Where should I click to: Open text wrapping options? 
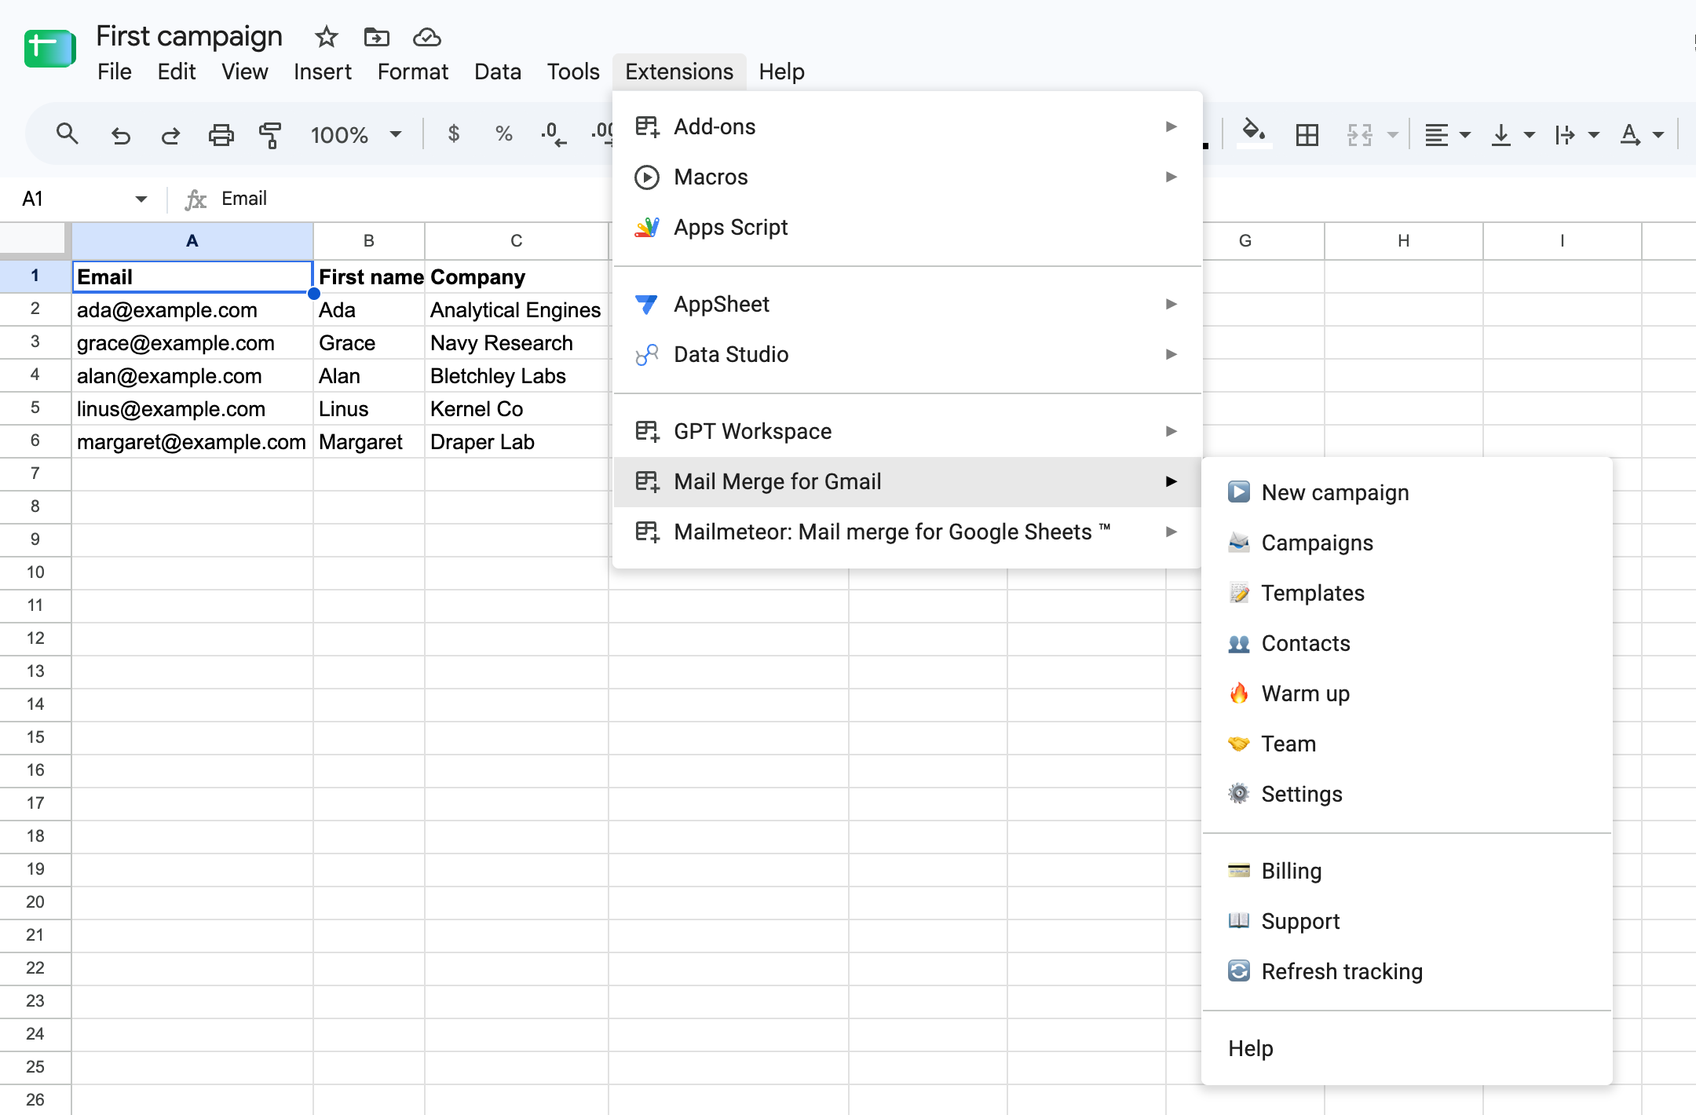(1577, 135)
